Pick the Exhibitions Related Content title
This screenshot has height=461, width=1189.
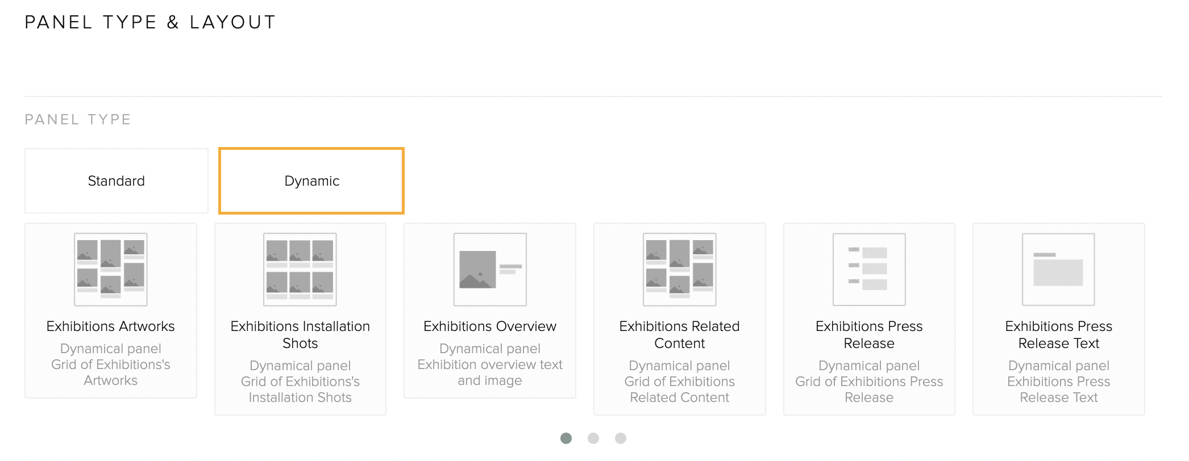[x=680, y=335]
